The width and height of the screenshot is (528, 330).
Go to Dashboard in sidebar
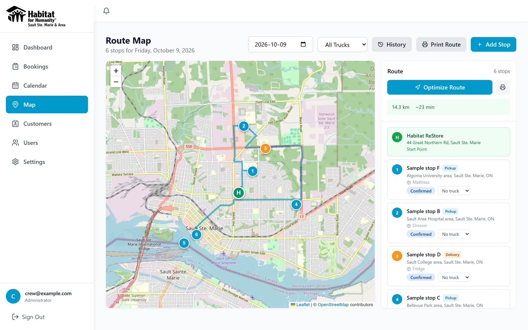[x=47, y=48]
